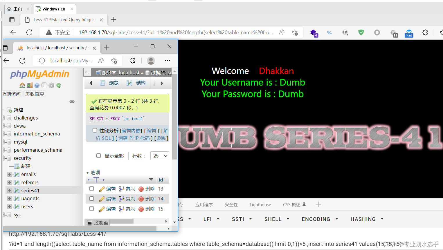Viewport: 443px width, 250px height.
Task: Open the phpMyAdmin documentation help icon
Action: [37, 85]
